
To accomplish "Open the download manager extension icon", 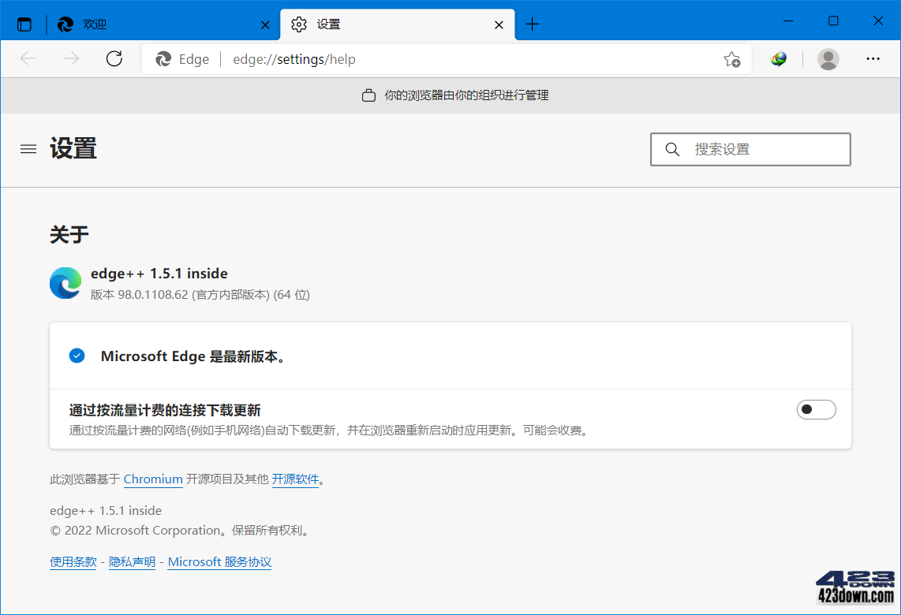I will [x=779, y=58].
